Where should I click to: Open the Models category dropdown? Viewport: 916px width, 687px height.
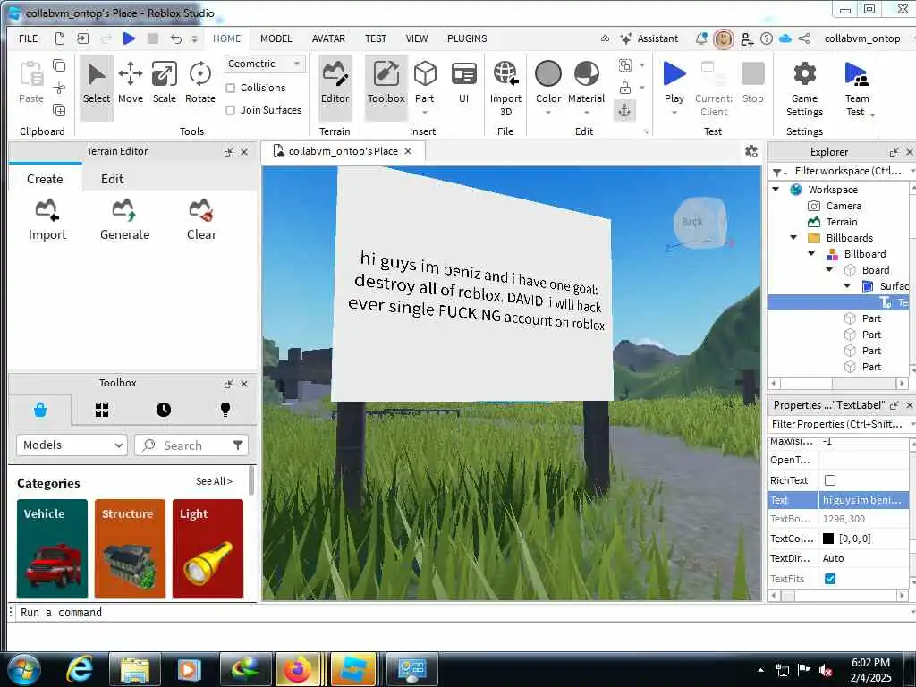(x=72, y=445)
